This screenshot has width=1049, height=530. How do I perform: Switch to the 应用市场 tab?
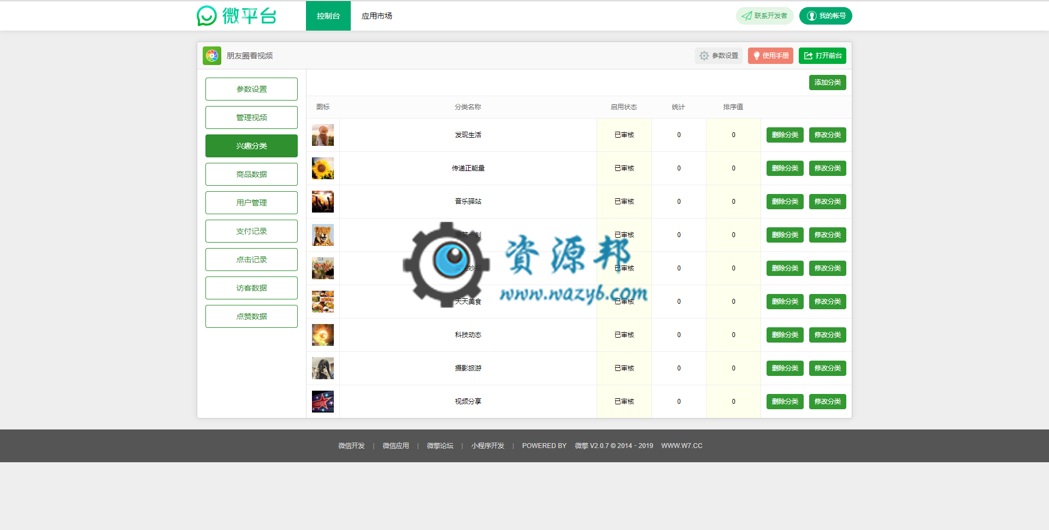[x=377, y=16]
